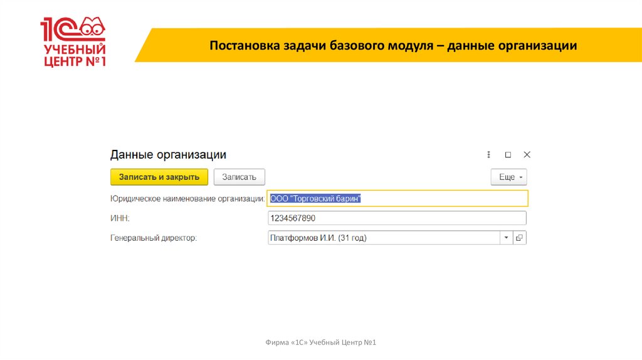Click the ИНН label

tap(120, 218)
